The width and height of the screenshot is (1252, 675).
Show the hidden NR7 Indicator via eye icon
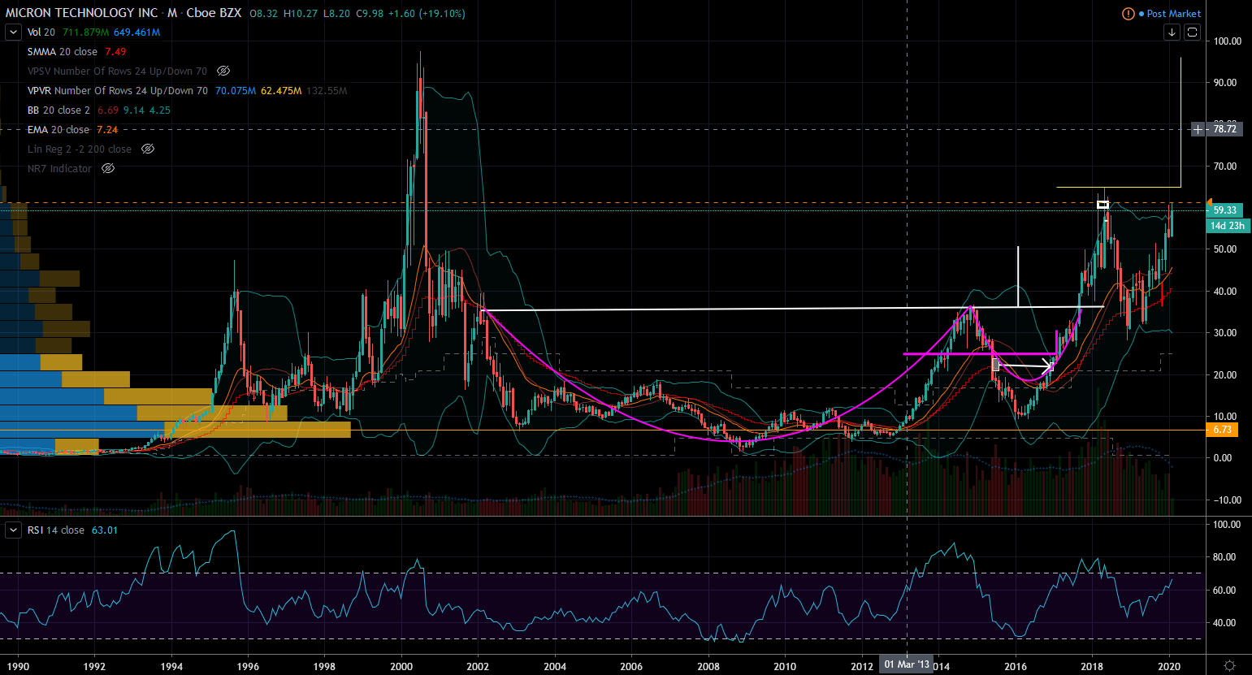pyautogui.click(x=108, y=169)
